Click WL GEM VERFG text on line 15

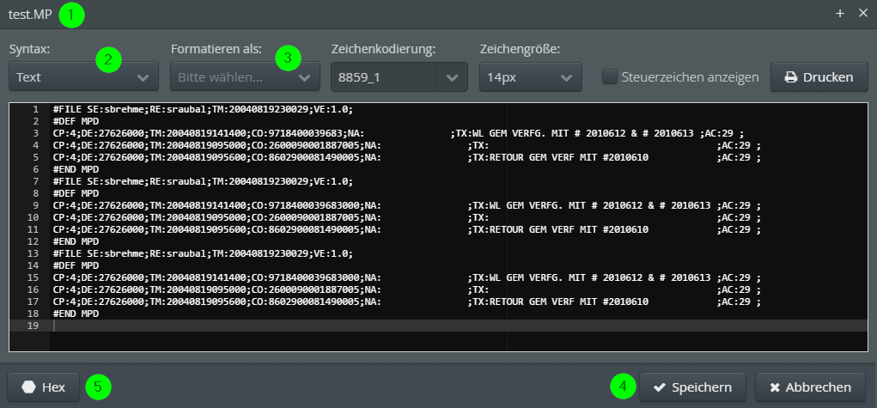point(527,278)
